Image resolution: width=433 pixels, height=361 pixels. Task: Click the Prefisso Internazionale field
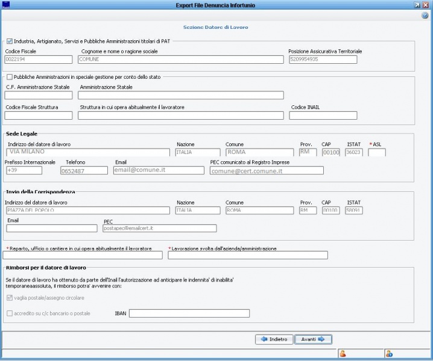(x=24, y=170)
